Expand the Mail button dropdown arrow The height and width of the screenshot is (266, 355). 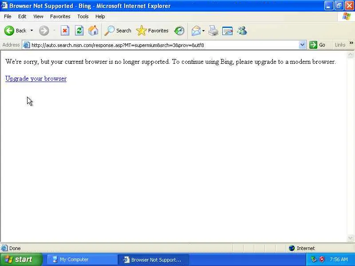[203, 31]
